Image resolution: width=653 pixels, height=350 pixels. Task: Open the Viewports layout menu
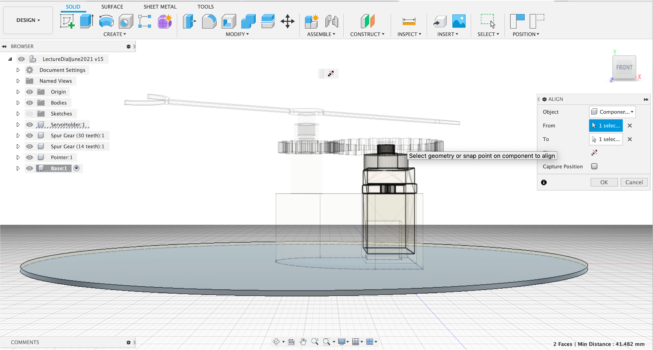pyautogui.click(x=371, y=342)
